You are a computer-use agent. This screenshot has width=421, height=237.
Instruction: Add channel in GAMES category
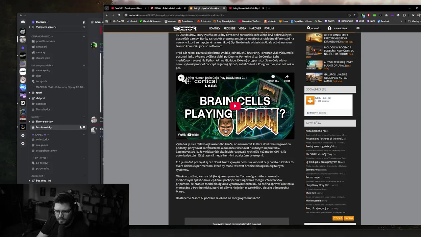click(x=84, y=135)
